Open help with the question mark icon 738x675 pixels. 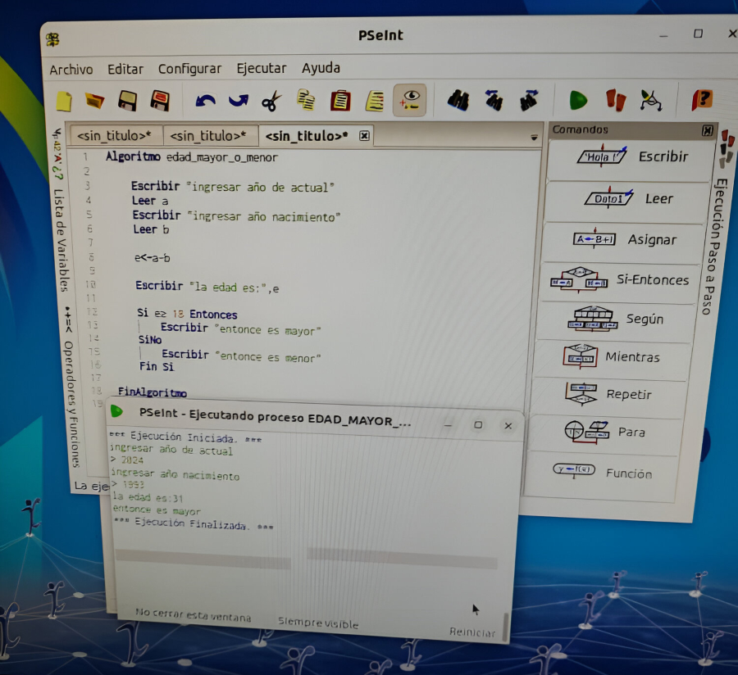tap(702, 100)
